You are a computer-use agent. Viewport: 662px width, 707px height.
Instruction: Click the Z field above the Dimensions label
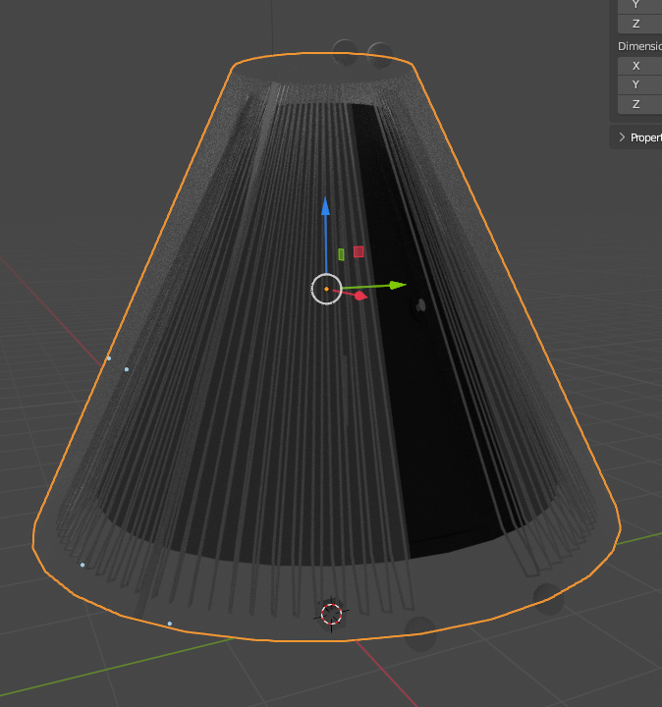(639, 24)
